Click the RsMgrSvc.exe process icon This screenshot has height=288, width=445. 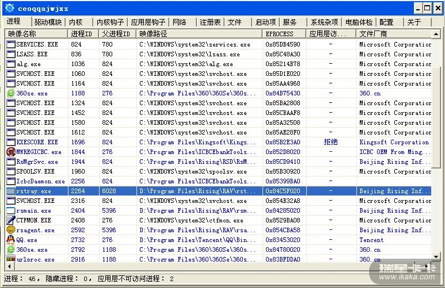click(11, 162)
